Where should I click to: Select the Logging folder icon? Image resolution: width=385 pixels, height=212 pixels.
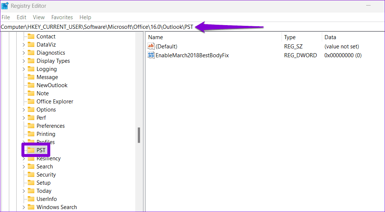pyautogui.click(x=31, y=69)
